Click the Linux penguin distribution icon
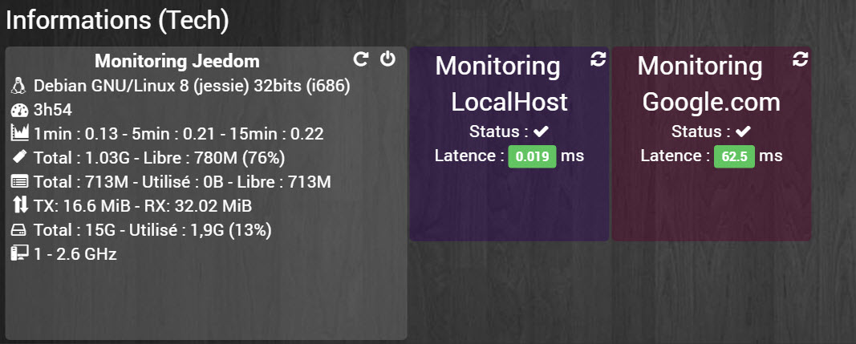The height and width of the screenshot is (344, 856). coord(19,86)
